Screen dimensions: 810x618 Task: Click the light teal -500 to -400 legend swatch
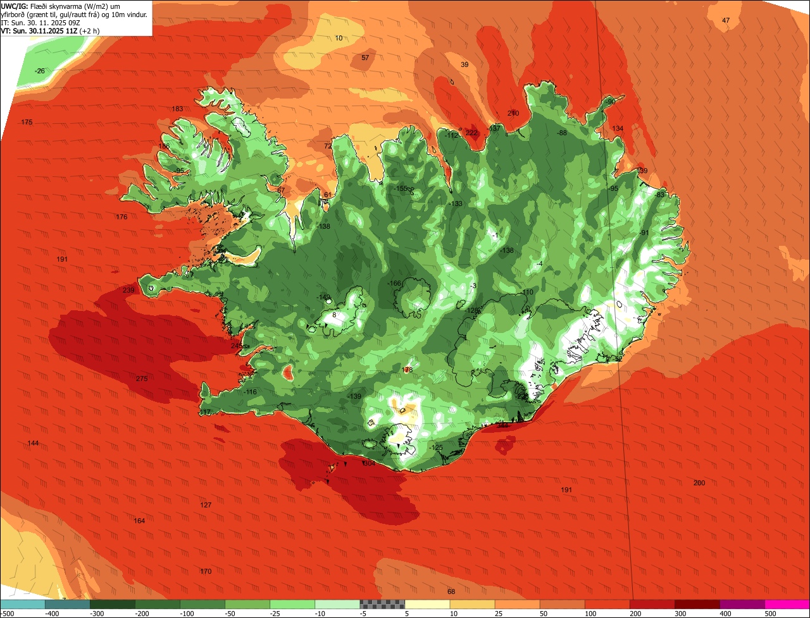[23, 604]
